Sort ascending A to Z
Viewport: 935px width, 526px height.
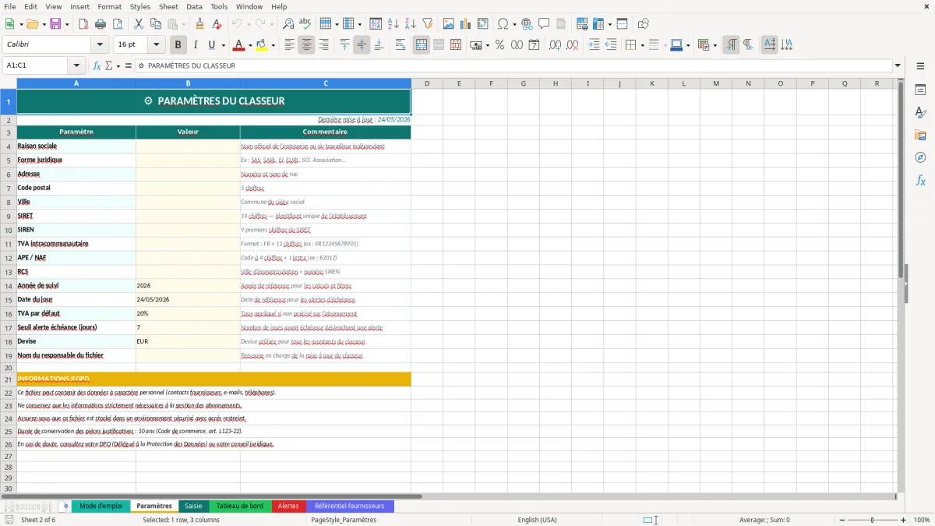pos(393,24)
